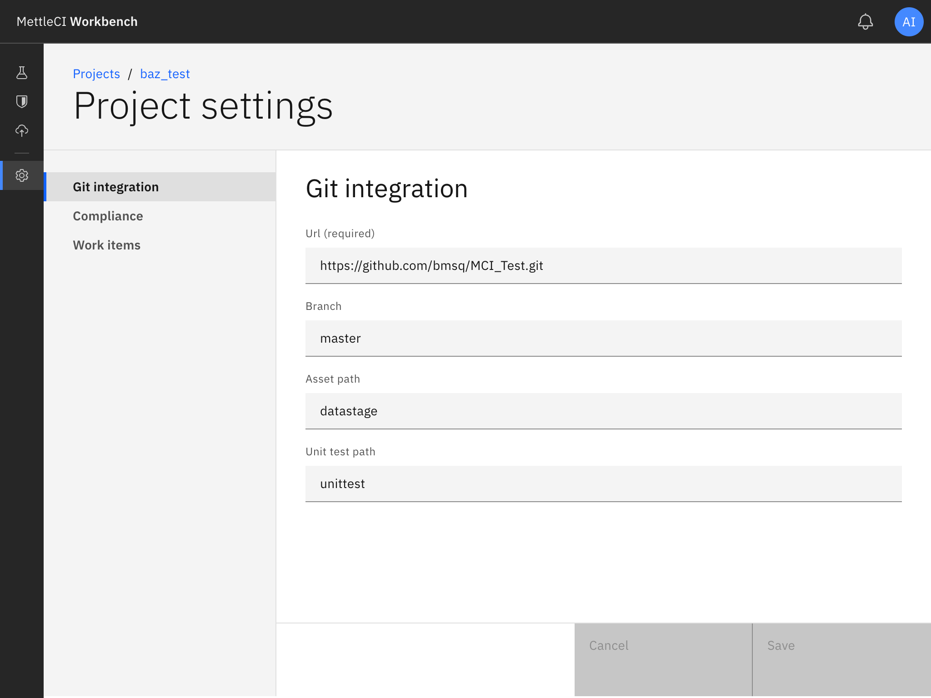
Task: Open the unit testing flask icon in sidebar
Action: pyautogui.click(x=22, y=73)
